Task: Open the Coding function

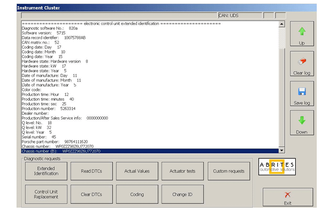Action: click(137, 195)
